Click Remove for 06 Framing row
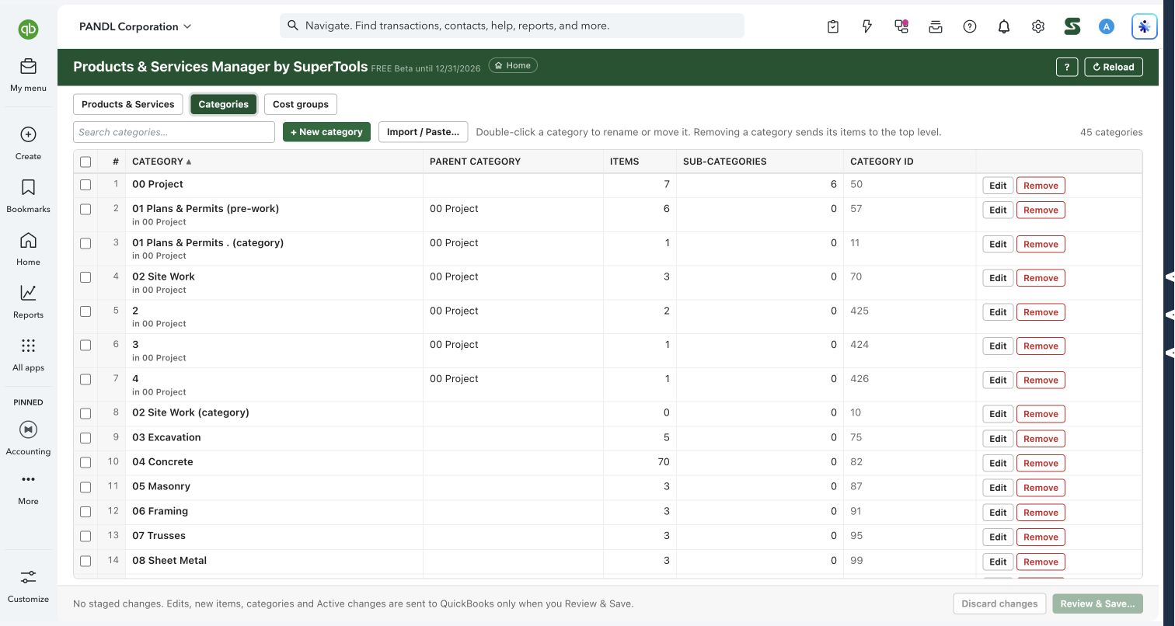 point(1041,513)
